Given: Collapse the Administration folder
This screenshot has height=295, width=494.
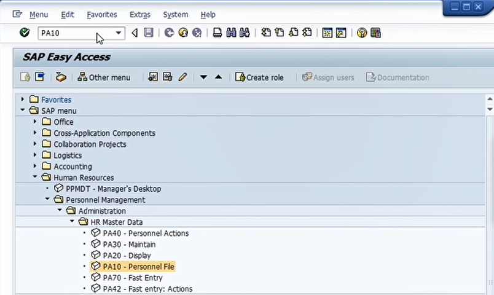Looking at the screenshot, I should pyautogui.click(x=60, y=210).
